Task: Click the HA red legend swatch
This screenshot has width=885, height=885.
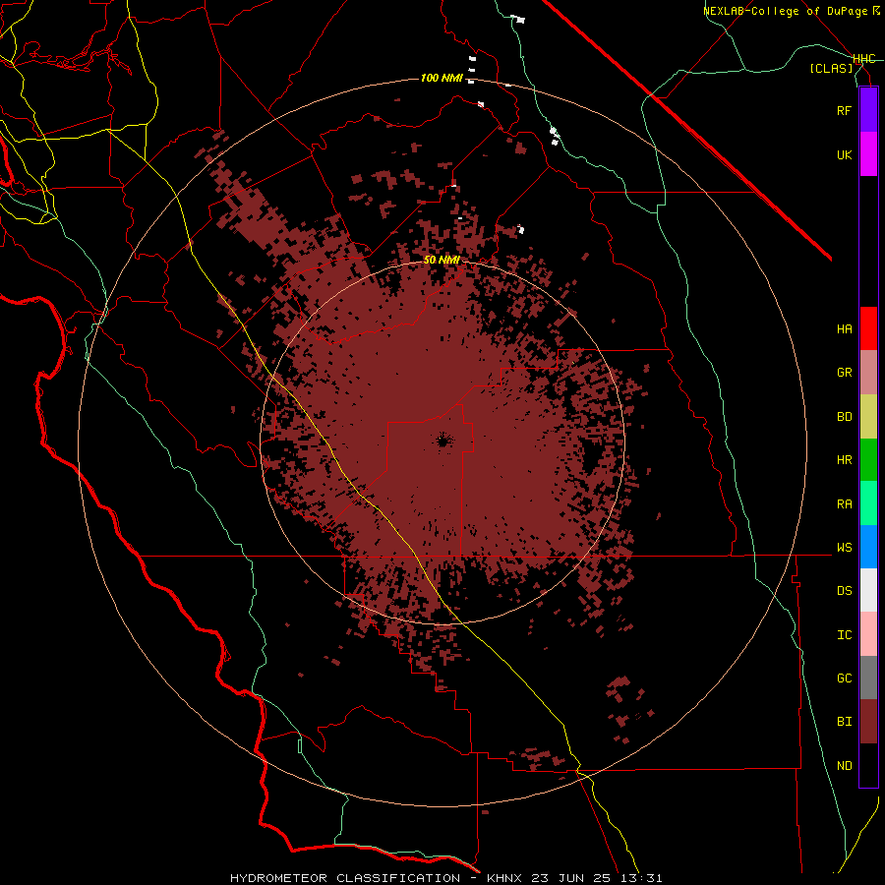Action: coord(868,328)
